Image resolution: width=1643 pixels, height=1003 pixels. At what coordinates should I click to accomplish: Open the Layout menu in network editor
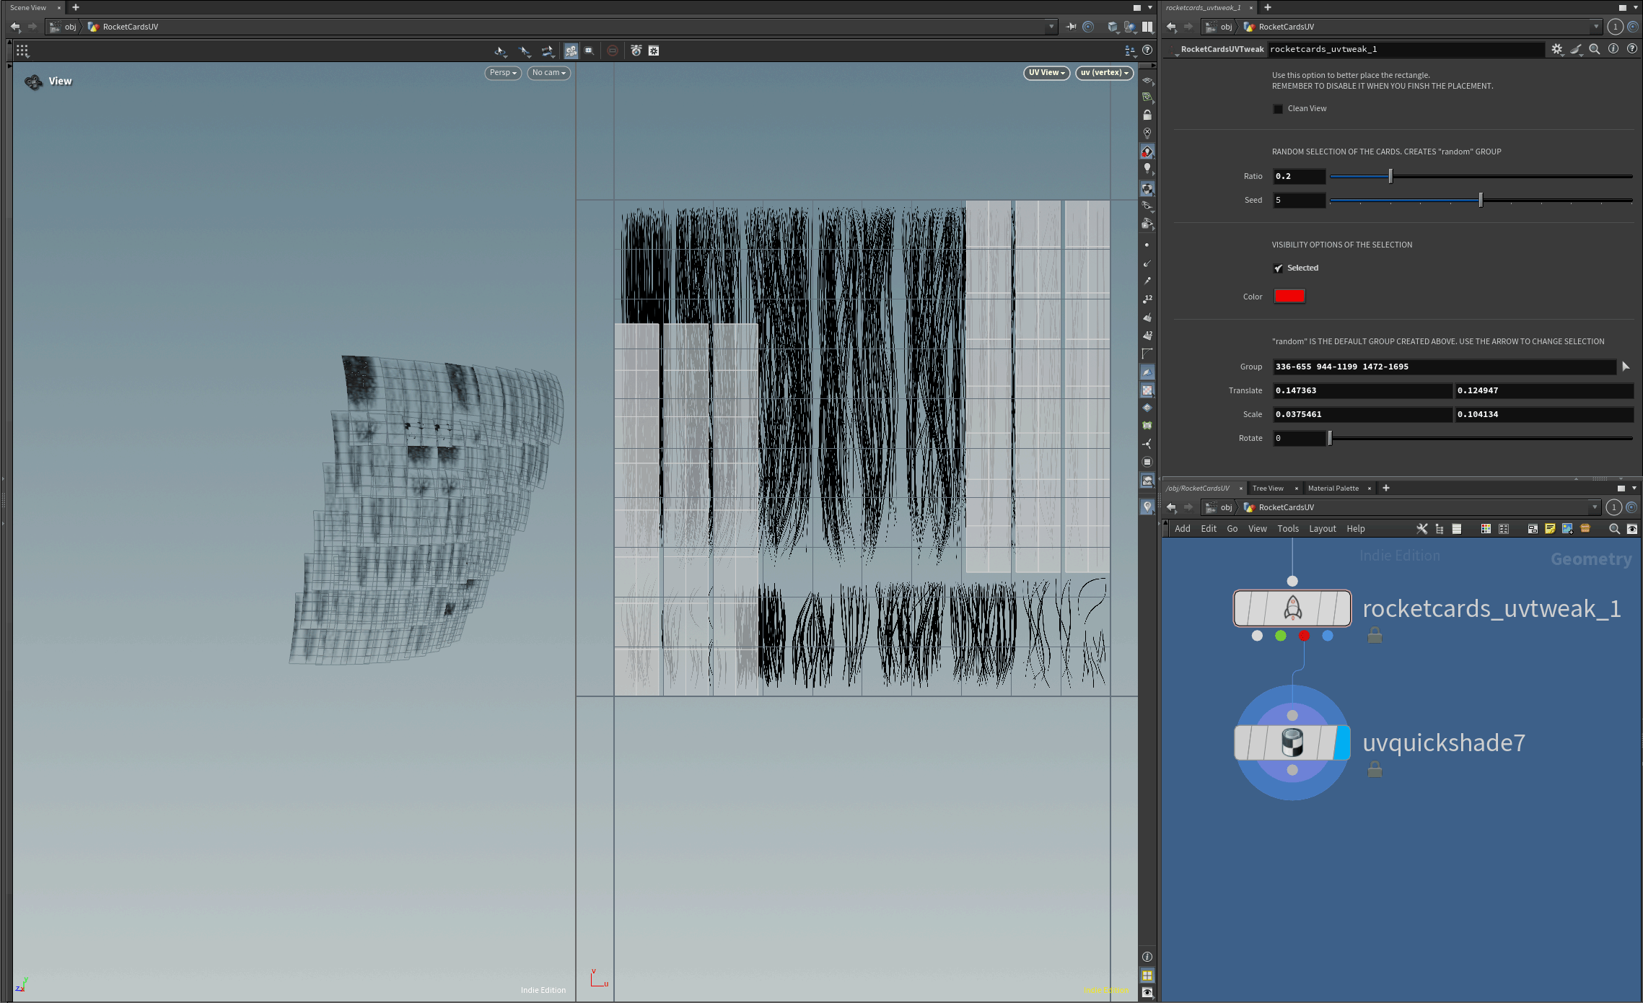[1322, 529]
